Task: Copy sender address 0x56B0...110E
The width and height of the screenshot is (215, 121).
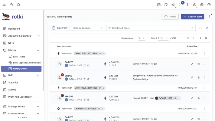Action: pos(175,98)
